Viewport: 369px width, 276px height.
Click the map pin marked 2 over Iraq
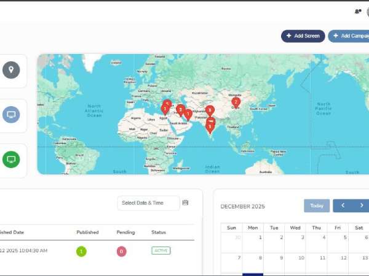point(180,110)
